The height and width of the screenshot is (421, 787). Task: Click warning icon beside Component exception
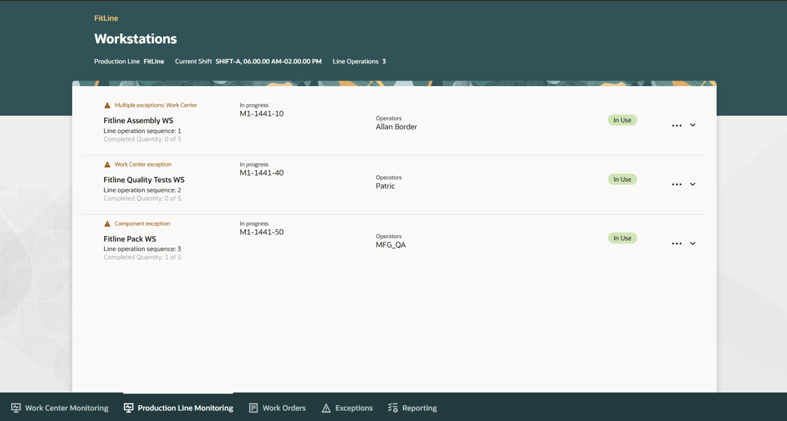[x=107, y=224]
